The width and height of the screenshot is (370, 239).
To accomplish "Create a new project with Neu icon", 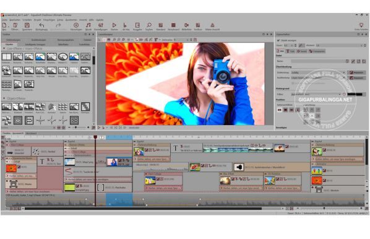I will pyautogui.click(x=4, y=25).
